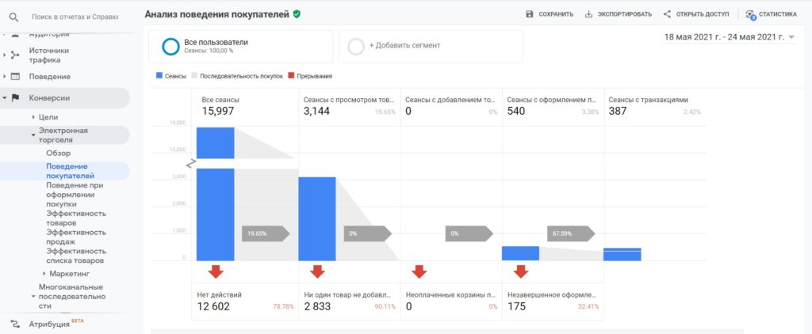Click the Conversions flag icon
This screenshot has height=334, width=812.
14,98
